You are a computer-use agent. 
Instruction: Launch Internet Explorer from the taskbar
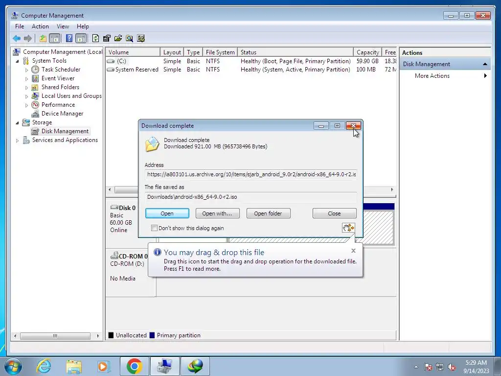tap(44, 366)
